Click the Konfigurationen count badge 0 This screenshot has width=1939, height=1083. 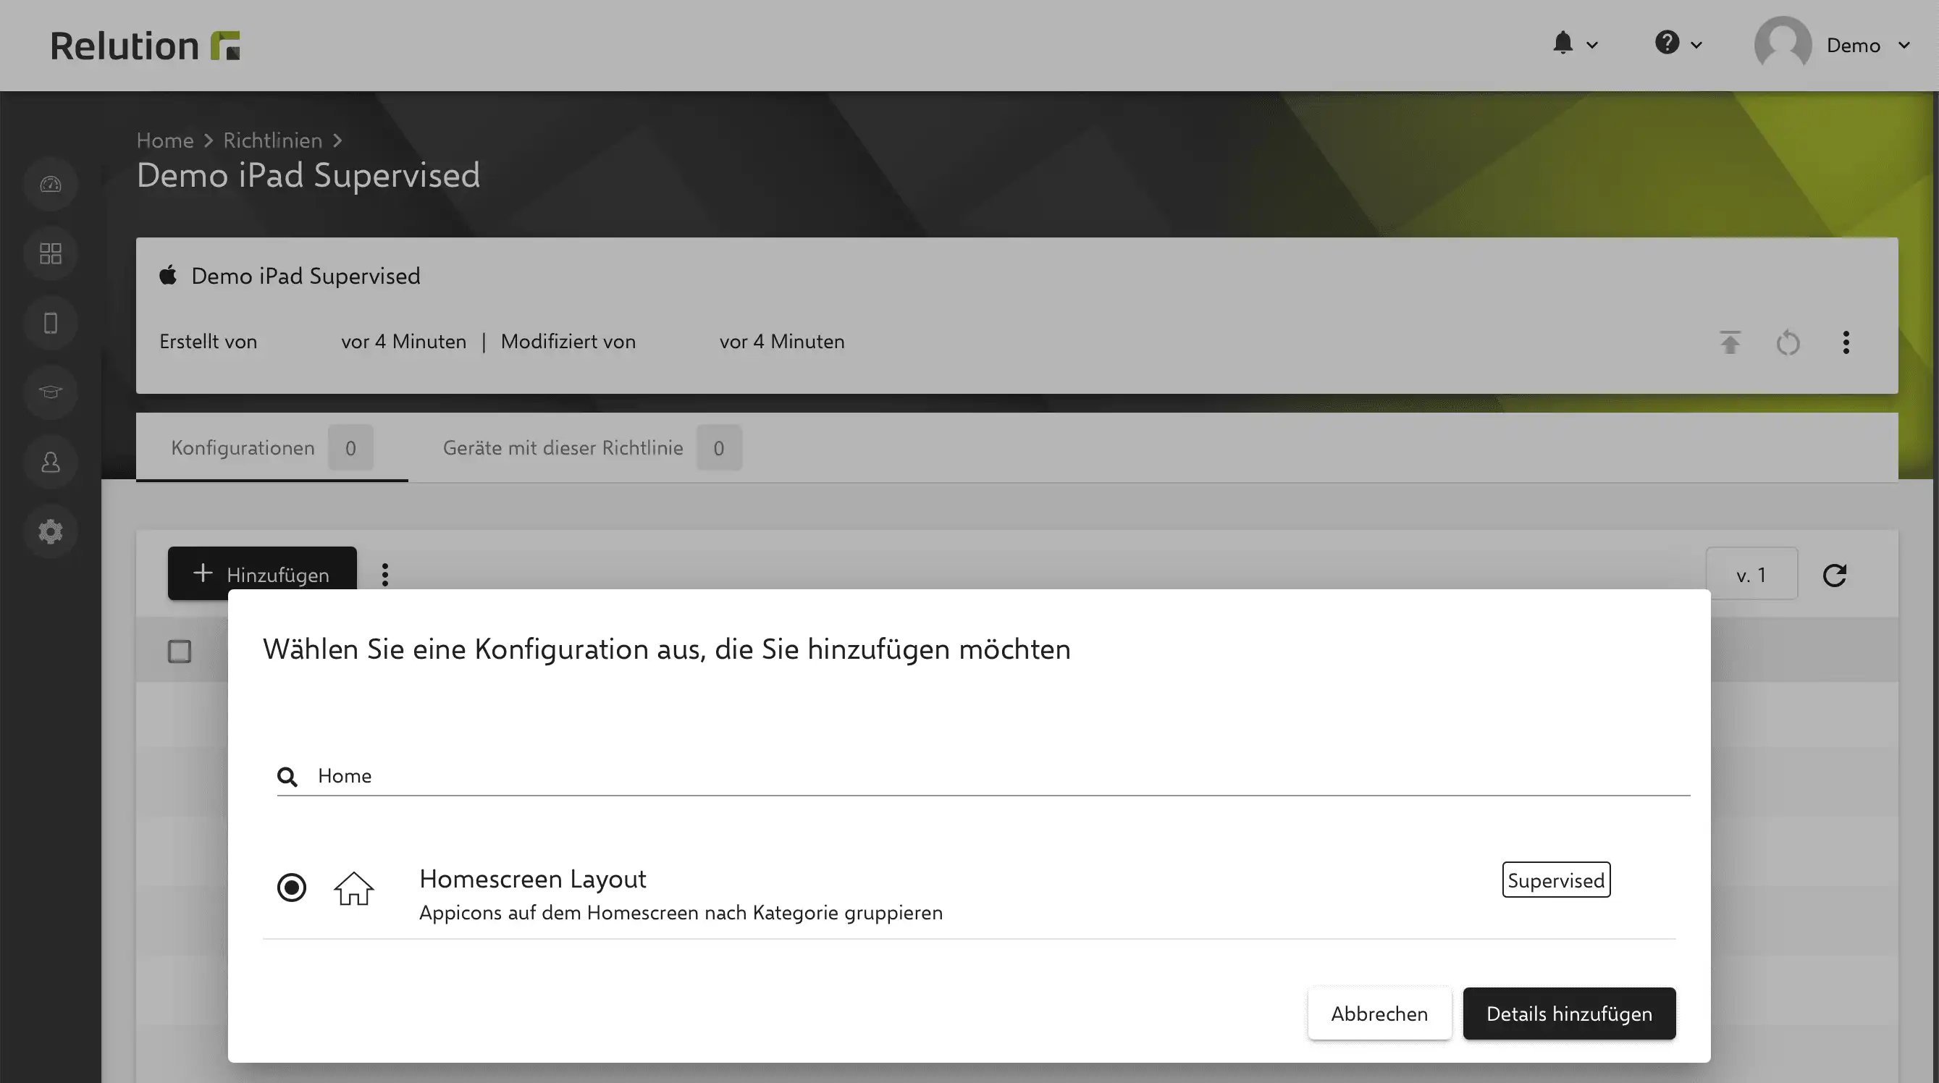(x=350, y=448)
